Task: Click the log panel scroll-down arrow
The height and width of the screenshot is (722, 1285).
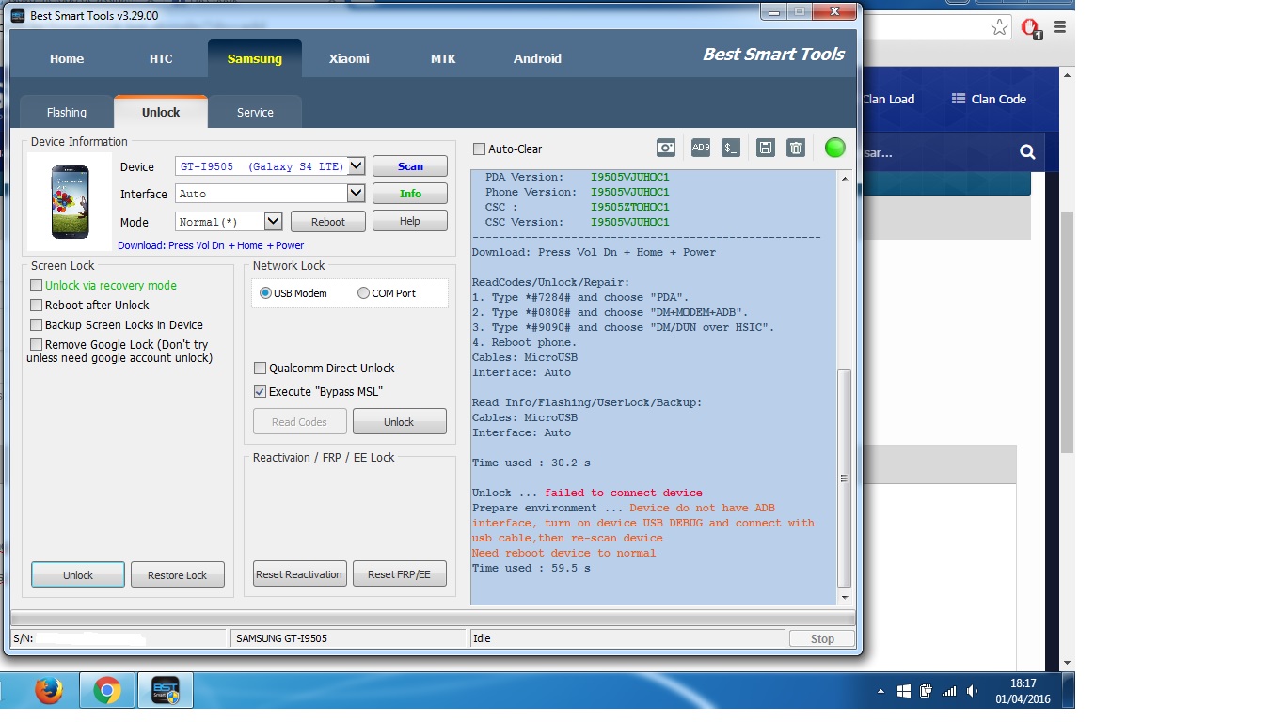Action: click(x=844, y=597)
